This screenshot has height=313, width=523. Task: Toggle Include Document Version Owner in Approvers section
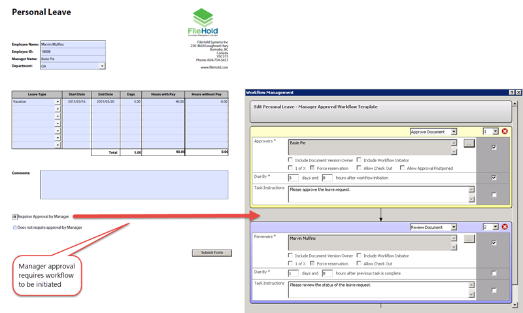point(290,160)
